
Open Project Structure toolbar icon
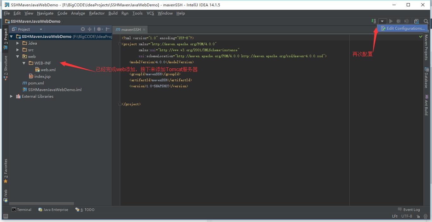coord(417,21)
